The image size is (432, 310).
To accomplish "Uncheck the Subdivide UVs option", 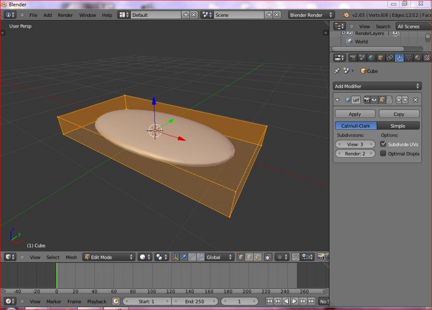I will pos(383,144).
